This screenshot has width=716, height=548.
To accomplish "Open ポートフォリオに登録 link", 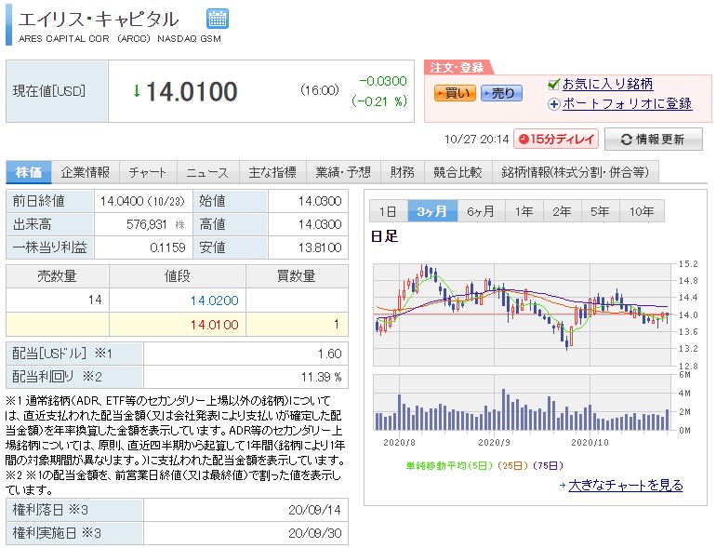I will click(627, 104).
